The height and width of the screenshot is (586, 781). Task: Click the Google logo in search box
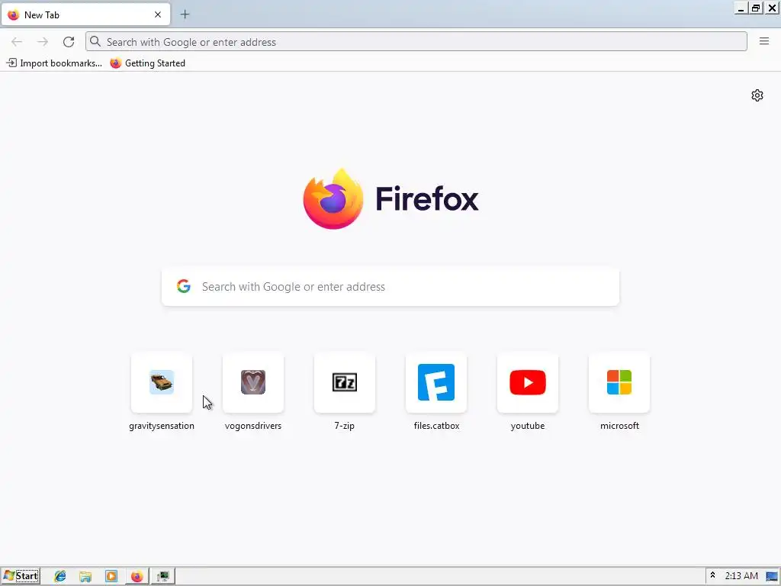point(184,286)
